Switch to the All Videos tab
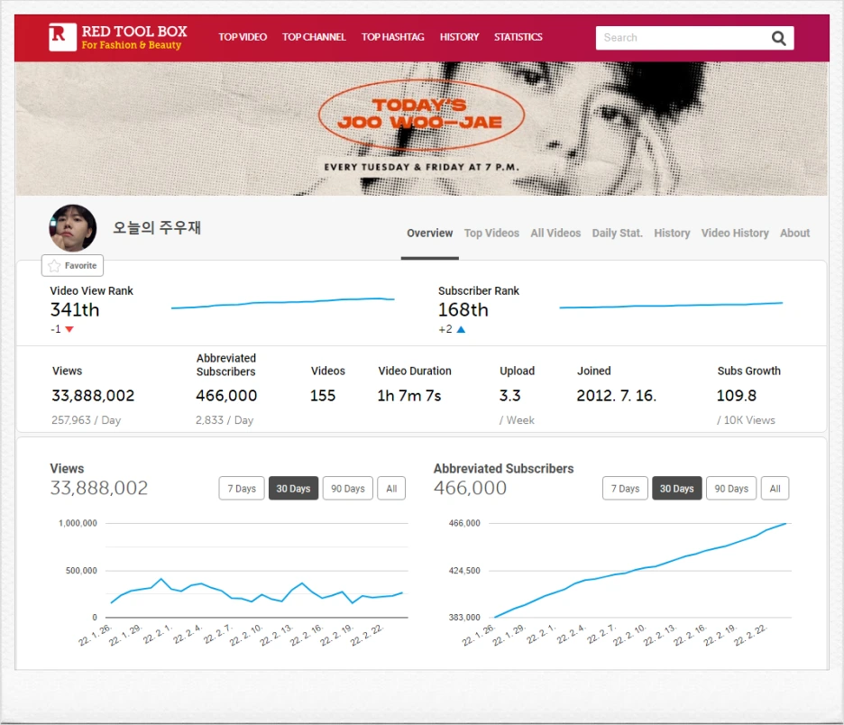 (x=555, y=233)
